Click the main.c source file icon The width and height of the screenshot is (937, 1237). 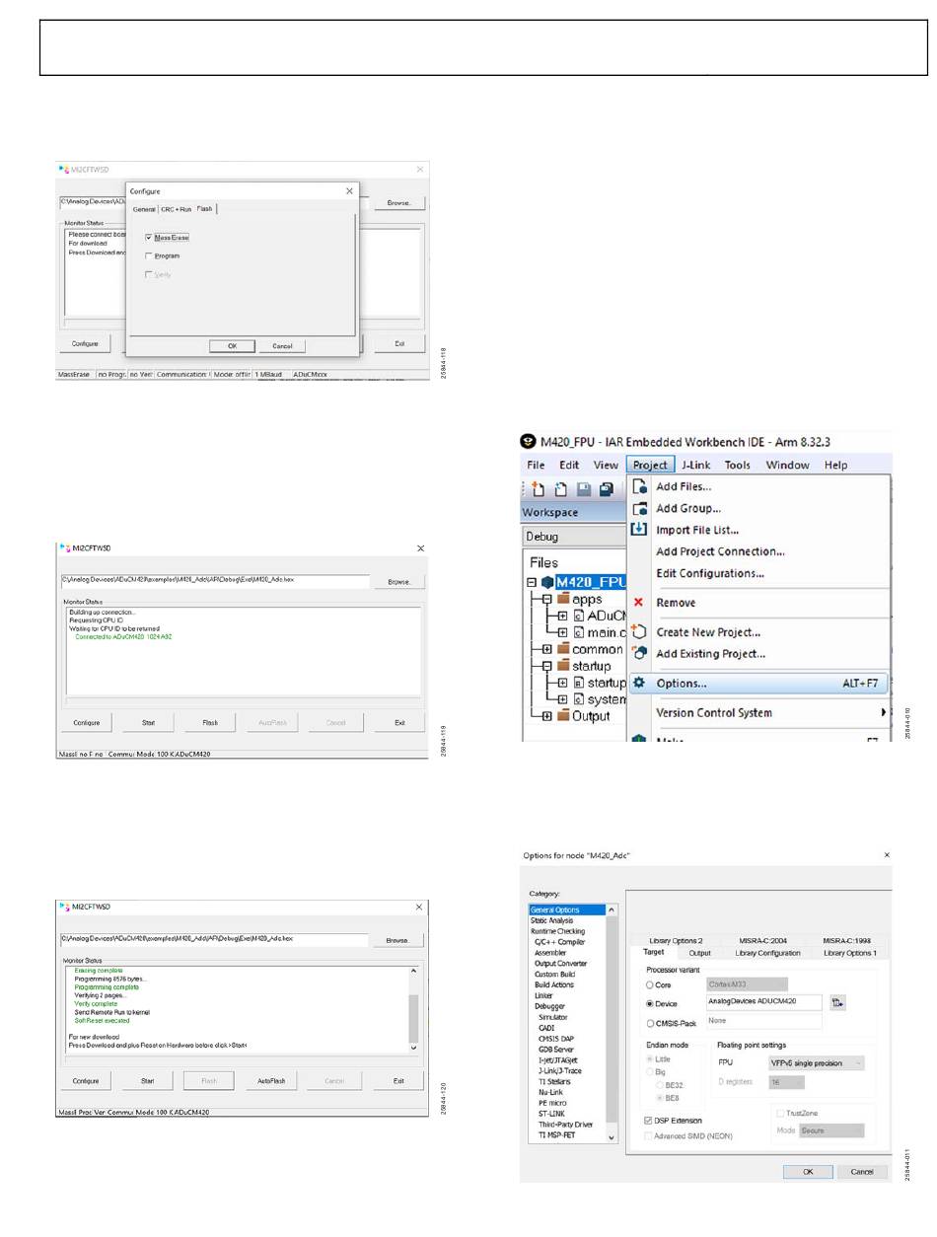[579, 632]
